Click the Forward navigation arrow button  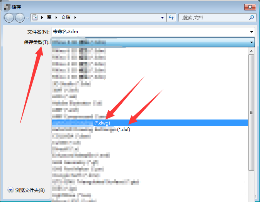click(20, 17)
